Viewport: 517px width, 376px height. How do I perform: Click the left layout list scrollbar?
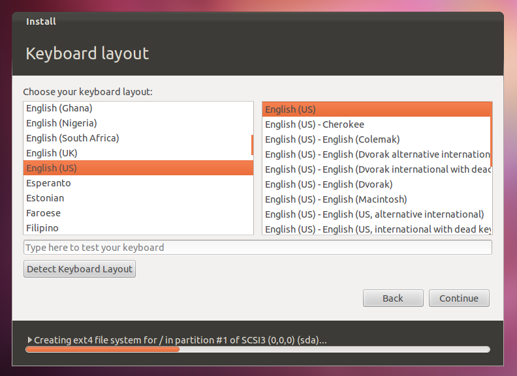click(252, 145)
